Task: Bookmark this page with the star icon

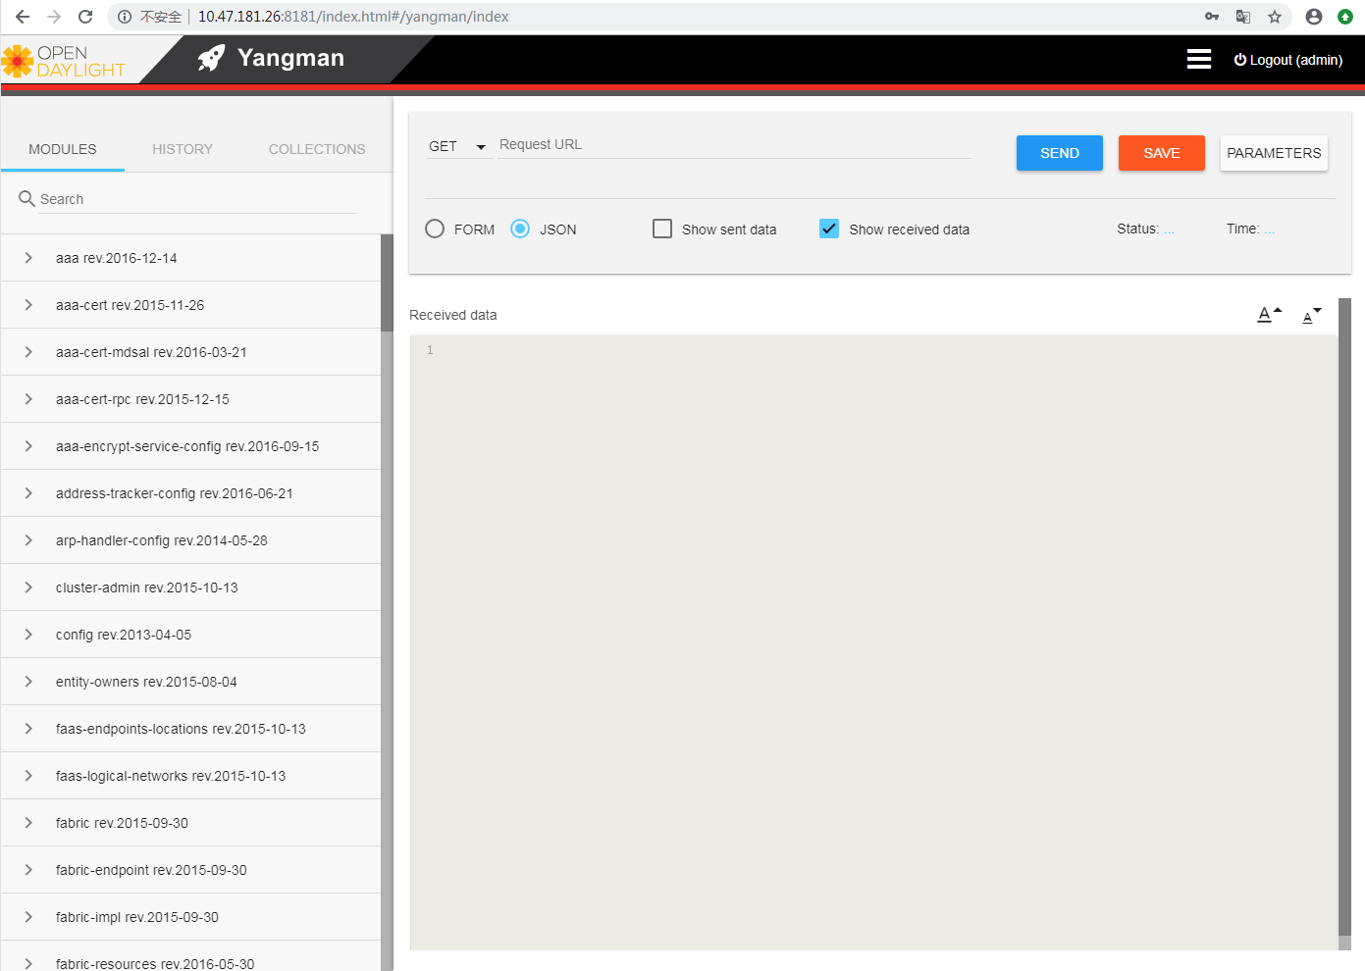Action: tap(1275, 17)
